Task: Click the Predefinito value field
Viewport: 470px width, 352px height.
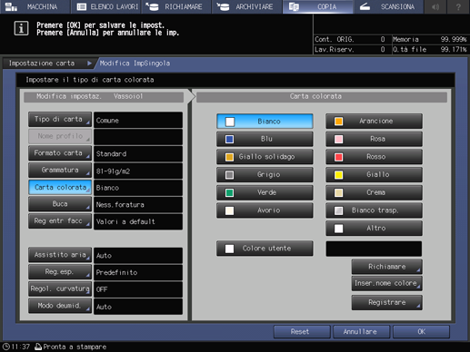Action: 138,272
